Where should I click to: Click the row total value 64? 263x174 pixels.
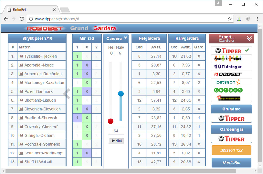point(116,131)
